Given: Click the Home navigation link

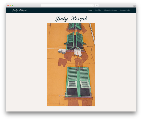Looking at the screenshot, I should click(90, 10).
